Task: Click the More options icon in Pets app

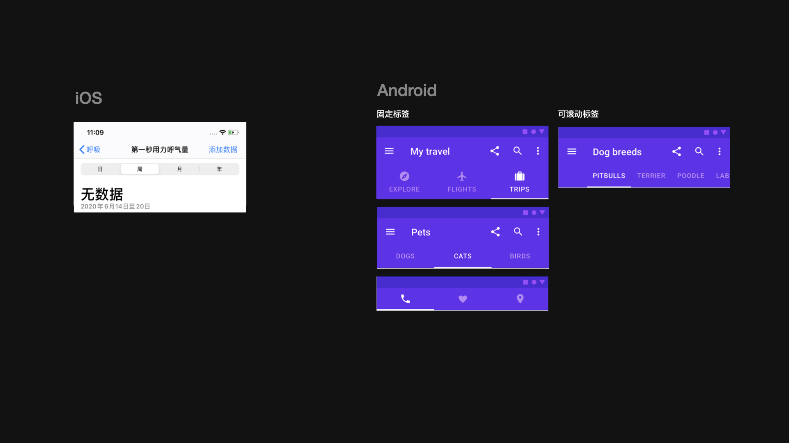Action: pyautogui.click(x=539, y=231)
